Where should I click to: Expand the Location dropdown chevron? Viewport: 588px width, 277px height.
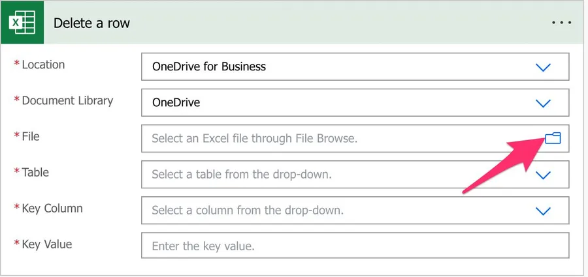point(543,67)
